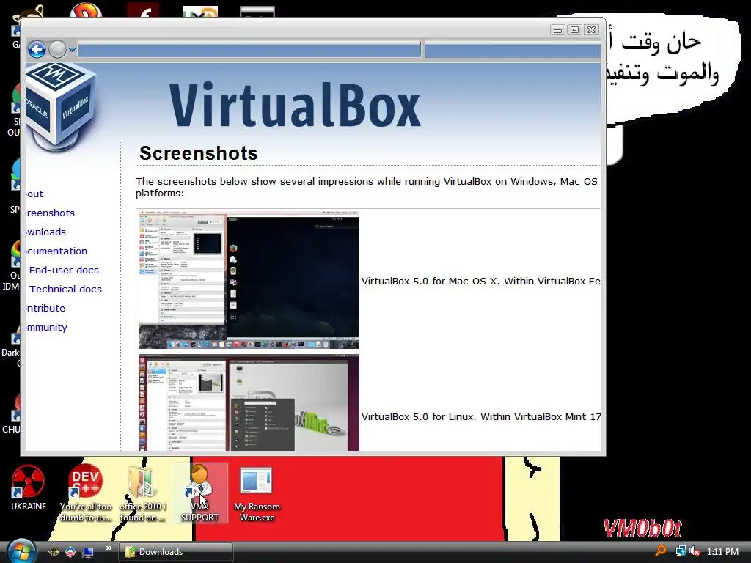The height and width of the screenshot is (563, 751).
Task: Open the Documentation sidebar link
Action: click(56, 251)
